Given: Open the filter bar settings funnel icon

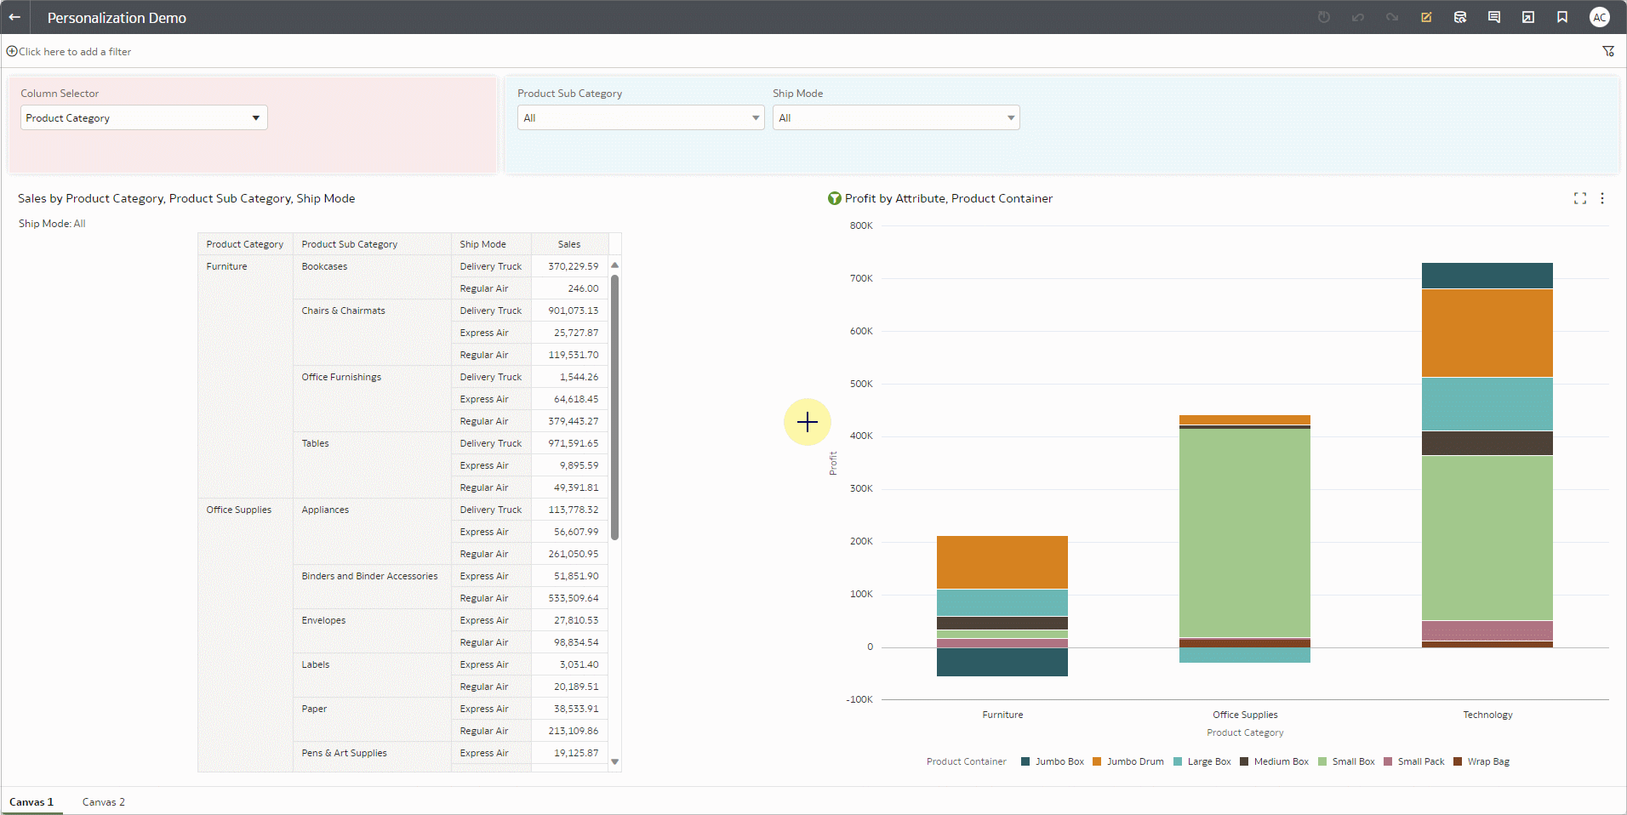Looking at the screenshot, I should point(1608,52).
